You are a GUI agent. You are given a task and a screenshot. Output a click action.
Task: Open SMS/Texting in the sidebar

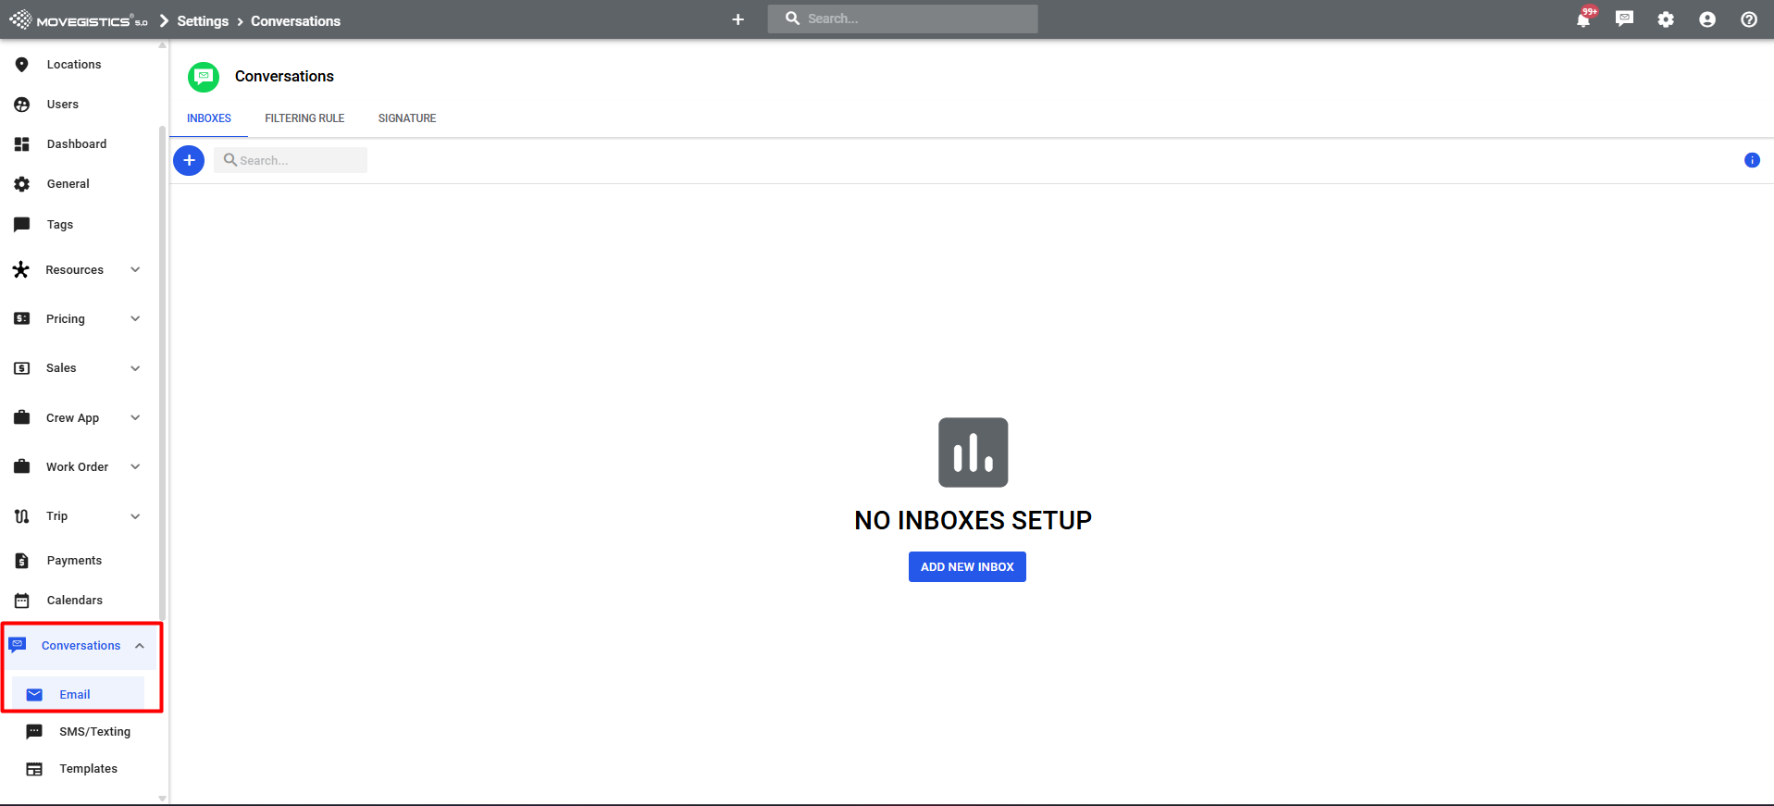[94, 732]
